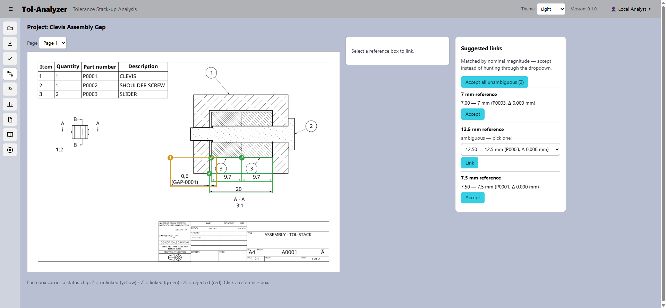This screenshot has height=308, width=666.
Task: Click the 12.5 mm reference heading
Action: tap(482, 129)
